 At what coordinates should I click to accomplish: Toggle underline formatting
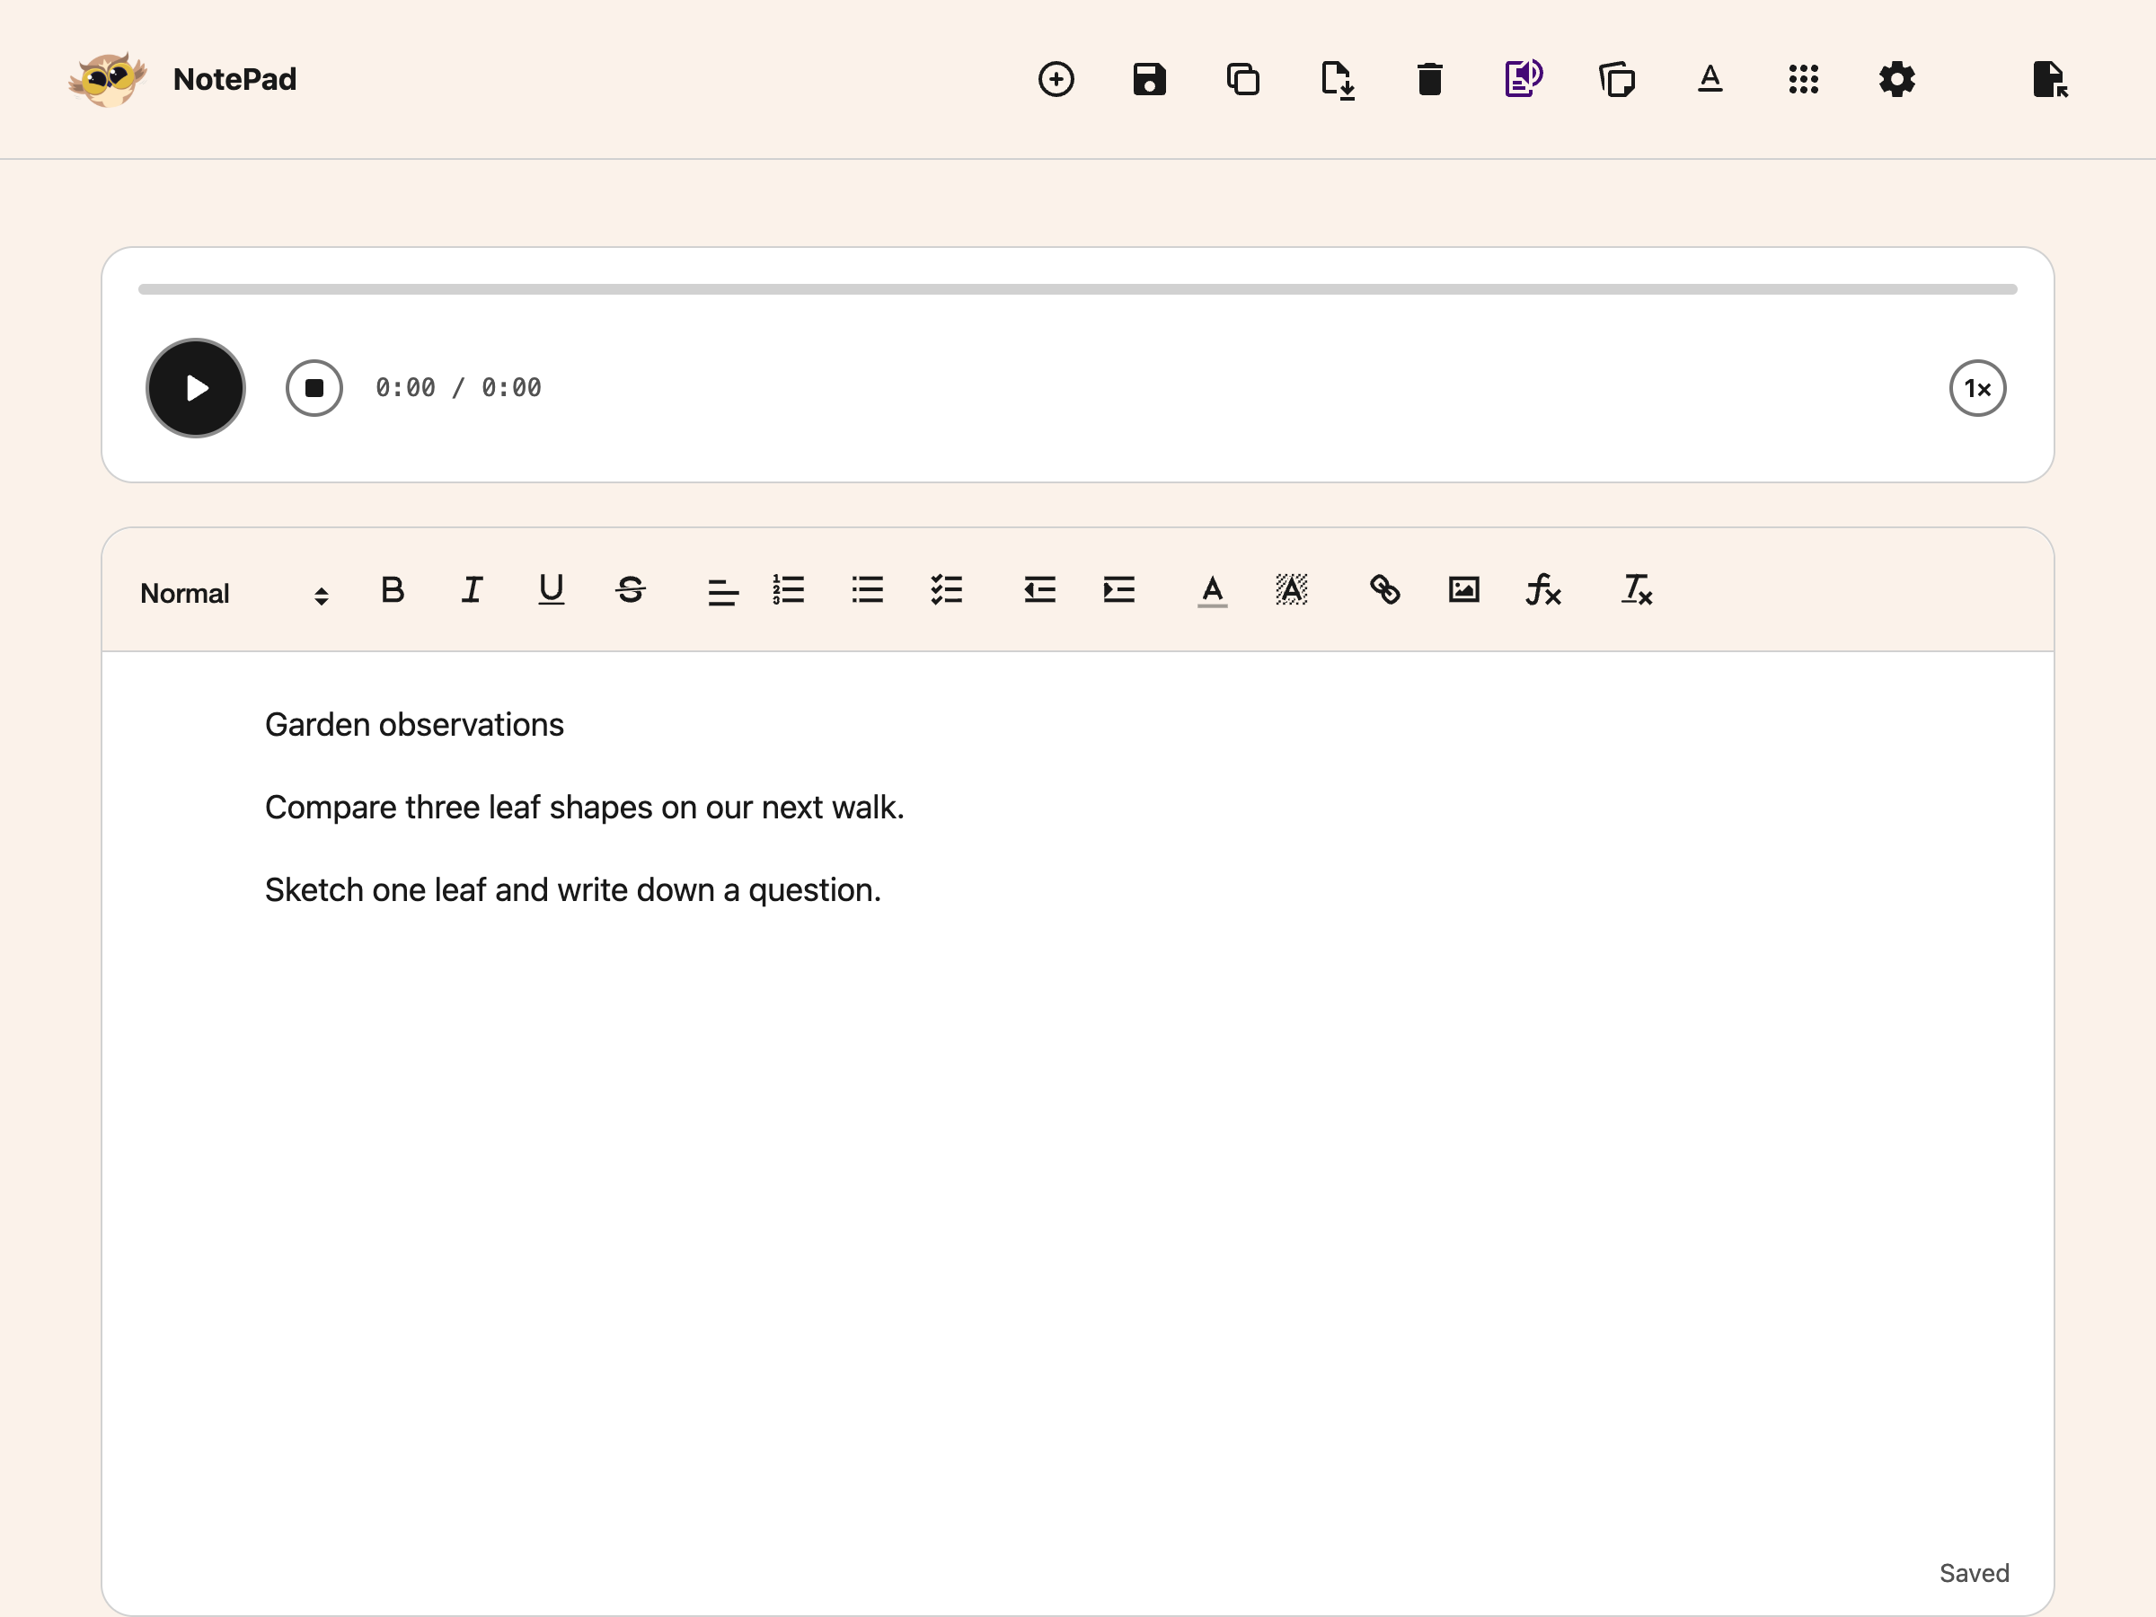551,589
